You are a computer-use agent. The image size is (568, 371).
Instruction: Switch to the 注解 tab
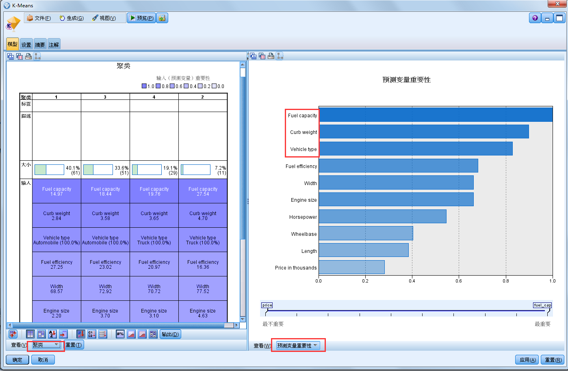[x=54, y=45]
